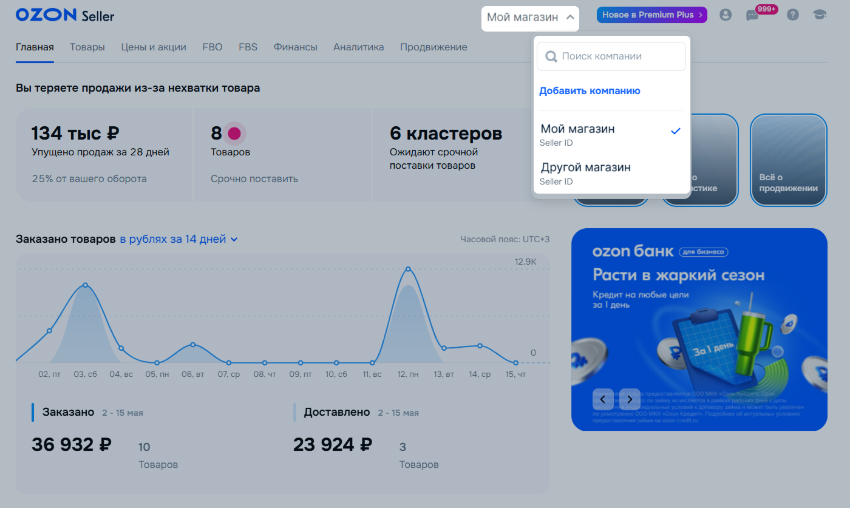Select Мой магазин in the company list
The width and height of the screenshot is (850, 508).
click(611, 135)
